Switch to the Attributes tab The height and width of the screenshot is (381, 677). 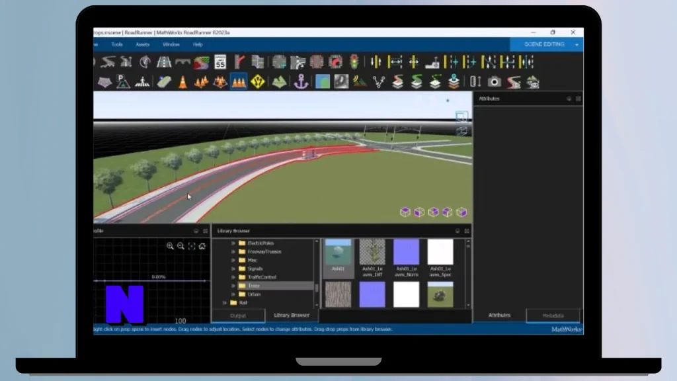pos(500,316)
